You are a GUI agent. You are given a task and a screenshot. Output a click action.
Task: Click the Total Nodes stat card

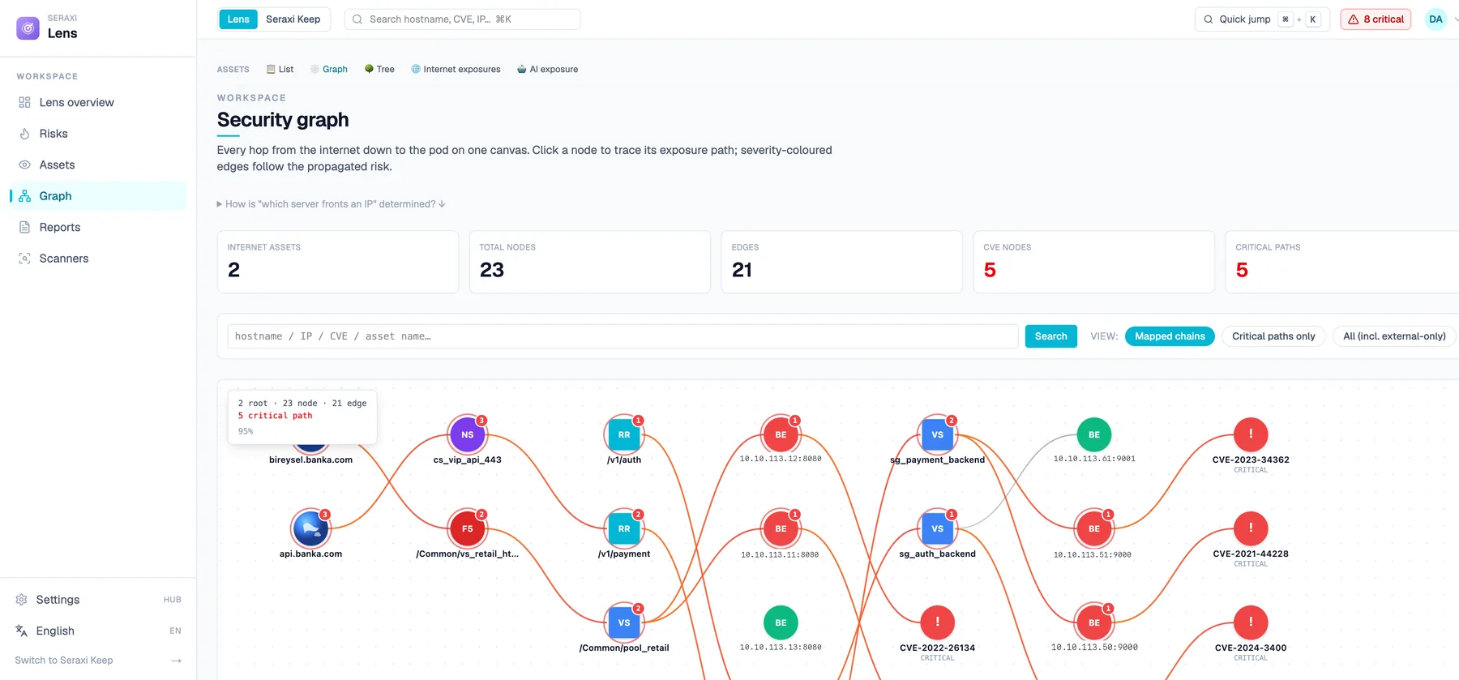590,262
